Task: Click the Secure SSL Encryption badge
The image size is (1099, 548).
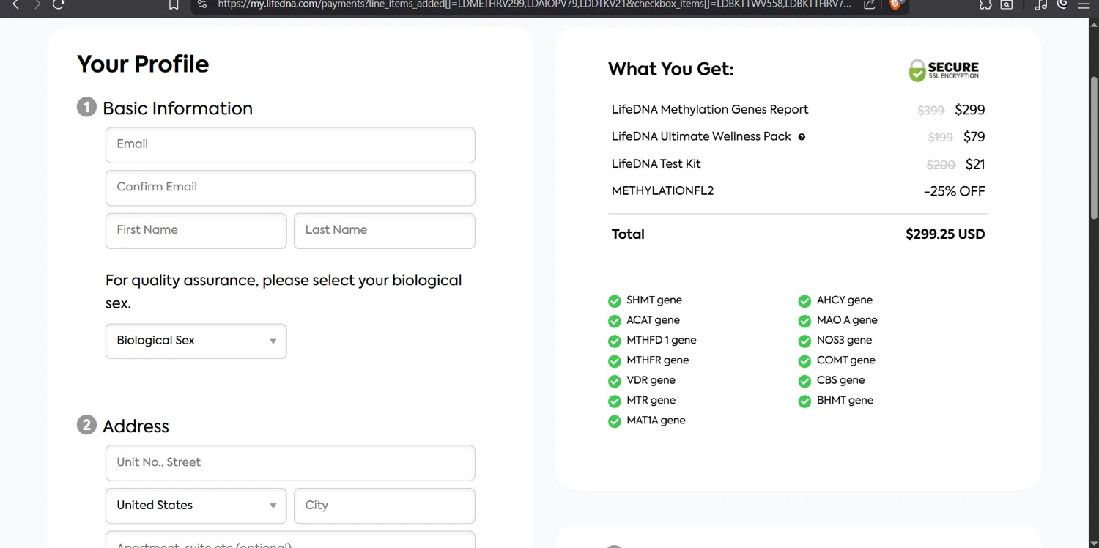Action: (x=944, y=70)
